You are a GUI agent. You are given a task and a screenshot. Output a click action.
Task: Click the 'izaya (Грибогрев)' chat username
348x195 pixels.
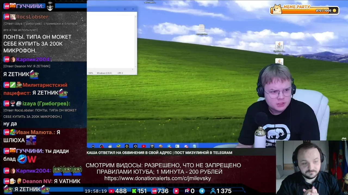tap(46, 103)
